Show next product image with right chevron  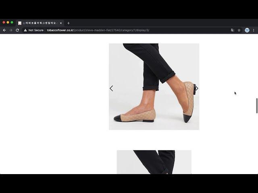tap(196, 88)
